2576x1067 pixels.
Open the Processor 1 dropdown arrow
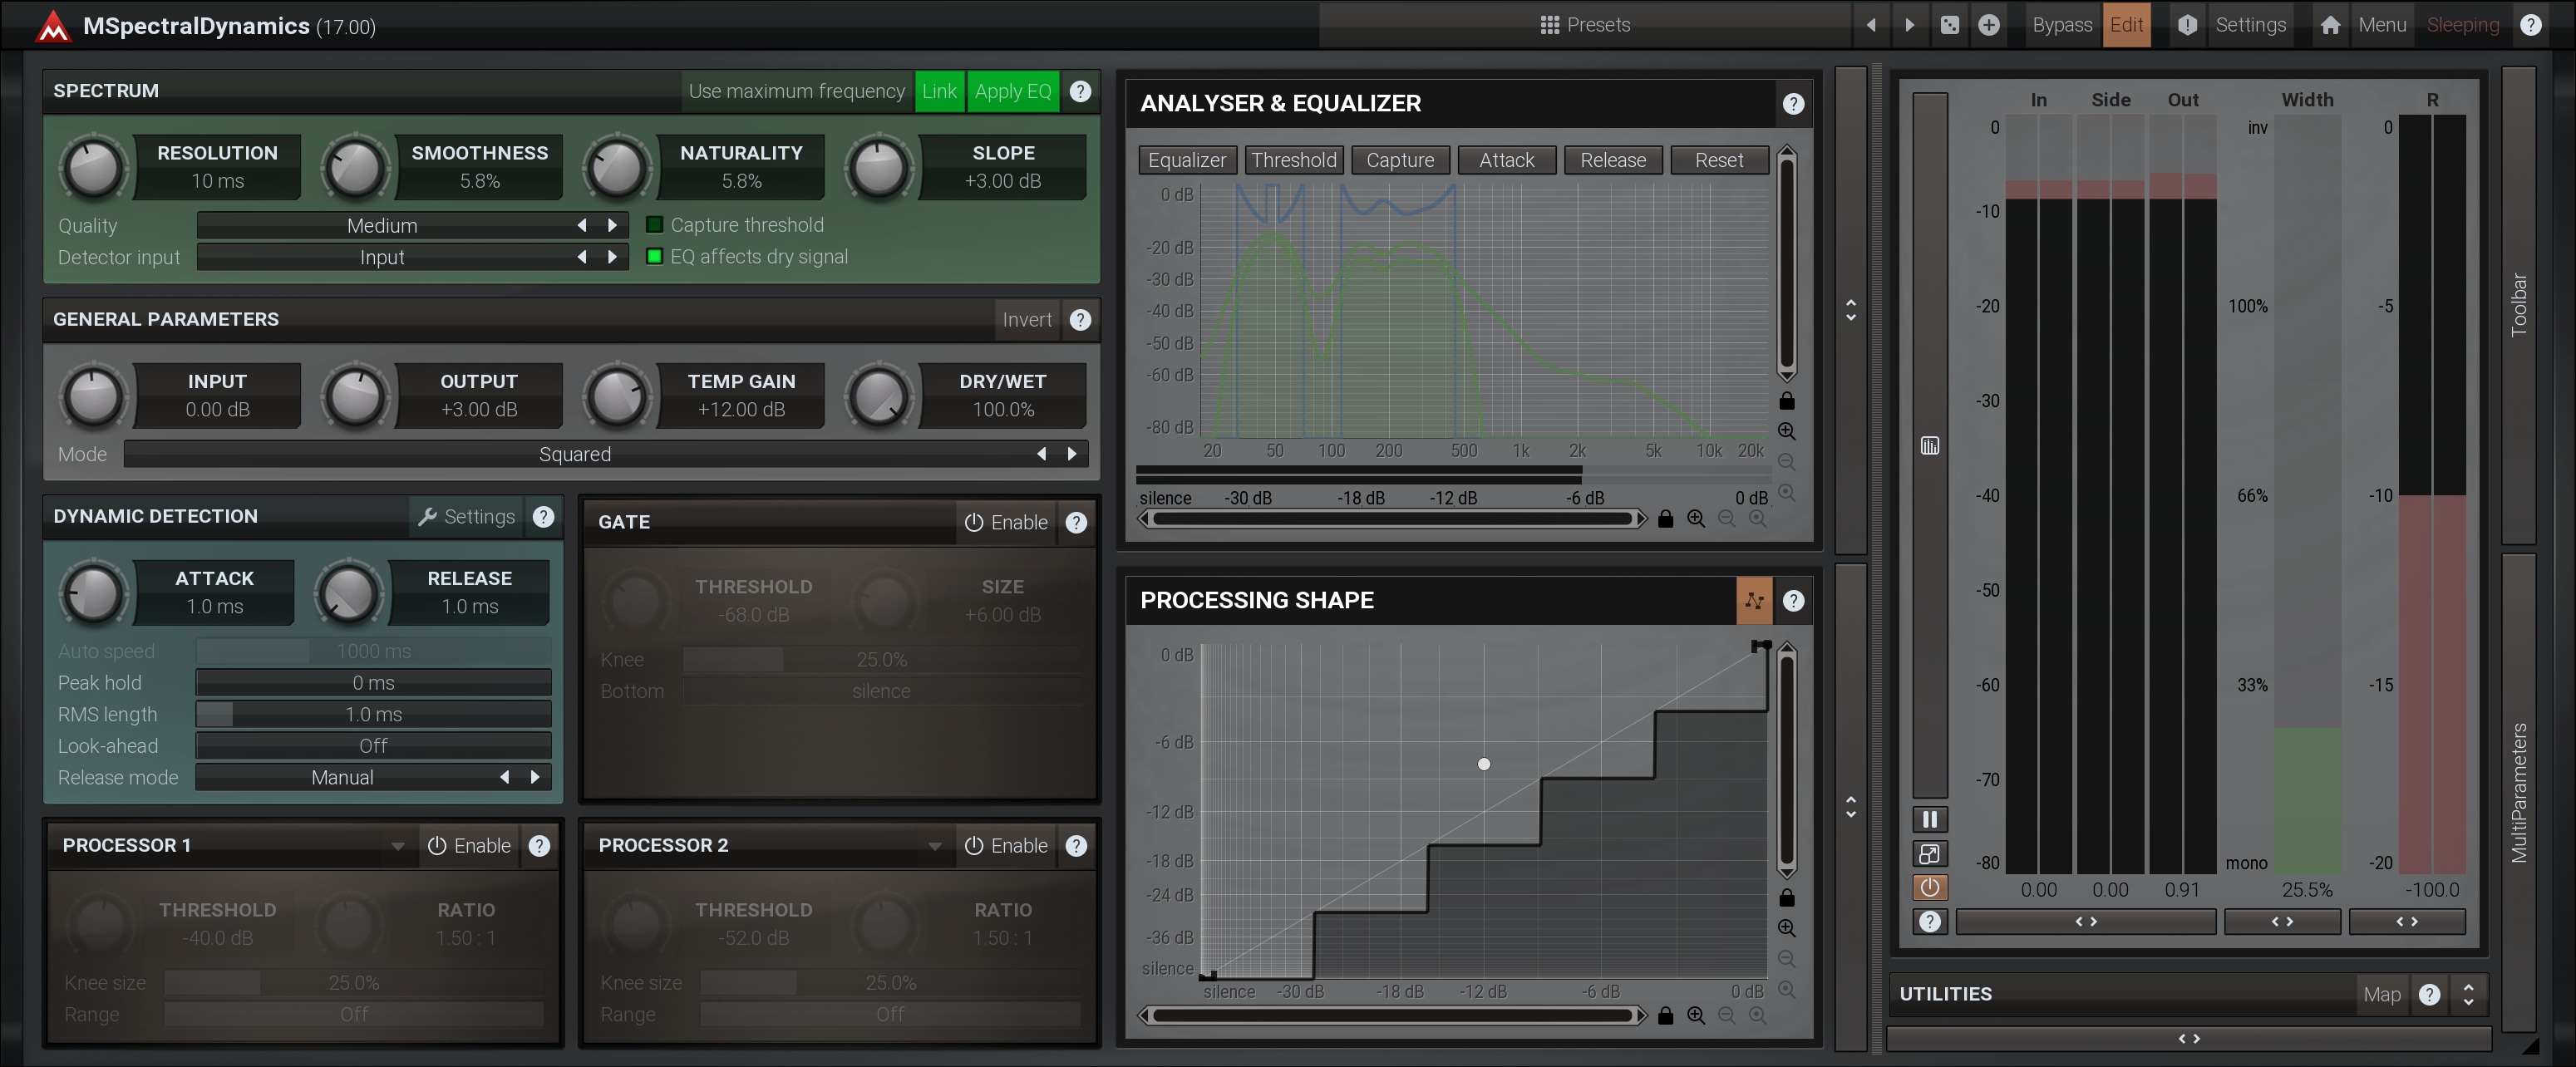pyautogui.click(x=397, y=846)
